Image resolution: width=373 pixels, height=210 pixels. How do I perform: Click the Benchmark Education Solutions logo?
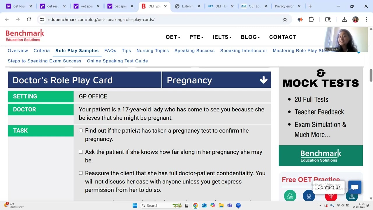point(25,36)
